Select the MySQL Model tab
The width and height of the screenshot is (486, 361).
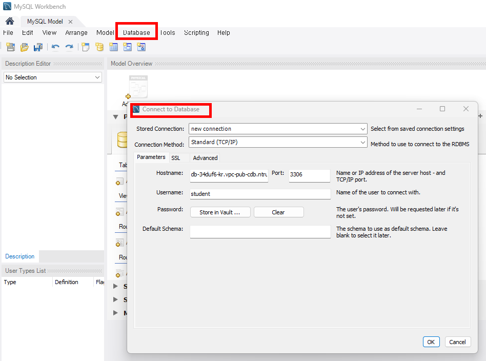(45, 22)
